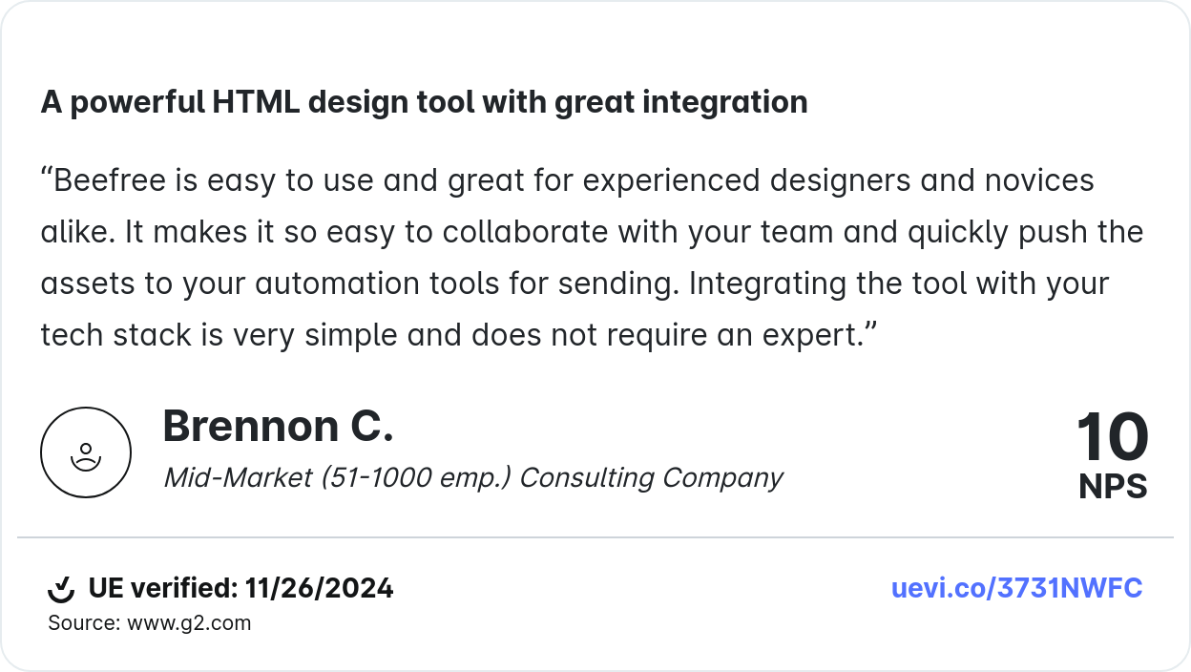Image resolution: width=1191 pixels, height=672 pixels.
Task: Click the large NPS score number 10
Action: tap(1112, 438)
